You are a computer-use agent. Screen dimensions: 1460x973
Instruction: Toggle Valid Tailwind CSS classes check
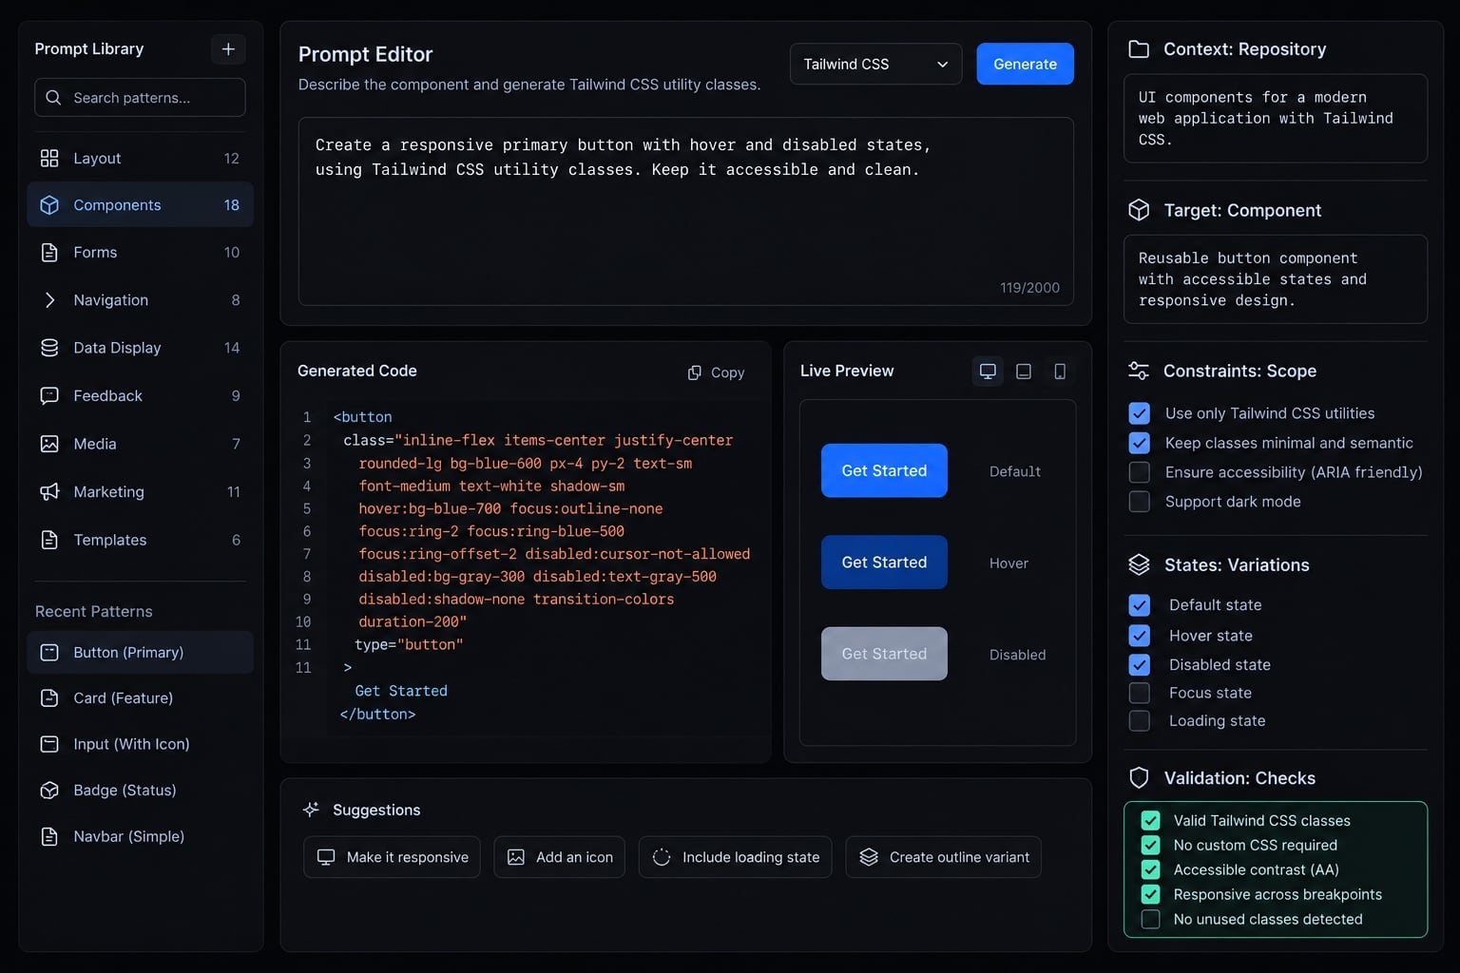(1150, 821)
